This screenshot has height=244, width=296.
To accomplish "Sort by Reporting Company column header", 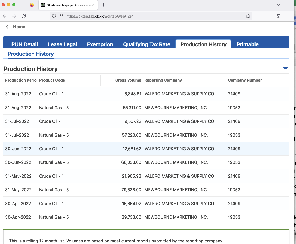I will [x=163, y=80].
